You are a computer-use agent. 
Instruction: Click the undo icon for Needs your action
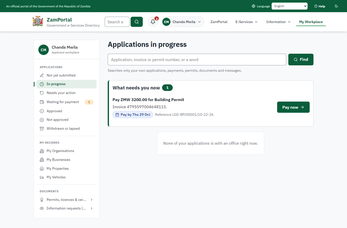[x=42, y=93]
